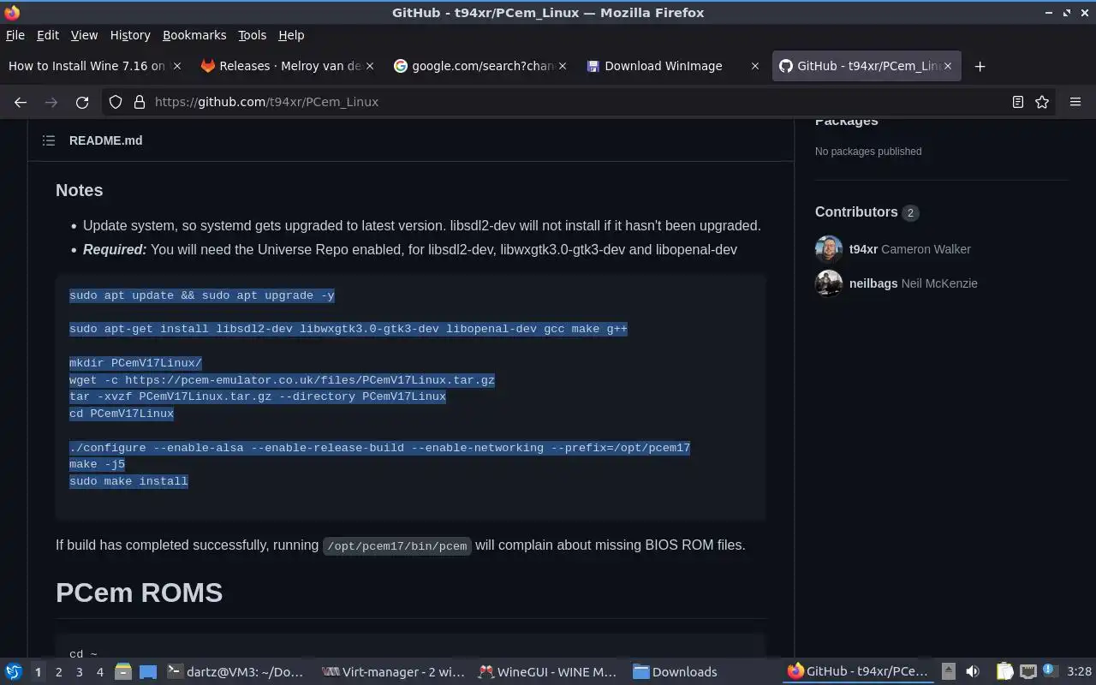Click the 'make -j5' code line
This screenshot has height=685, width=1096.
coord(97,464)
